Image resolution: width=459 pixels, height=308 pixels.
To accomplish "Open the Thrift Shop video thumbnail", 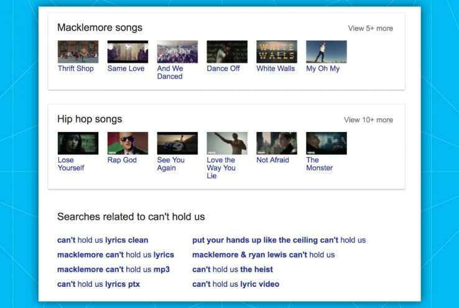I will 78,52.
